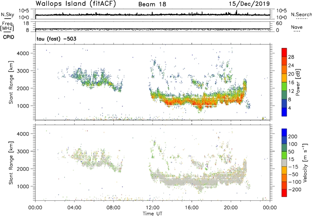Click the '16:00' time axis tick

pos(191,208)
